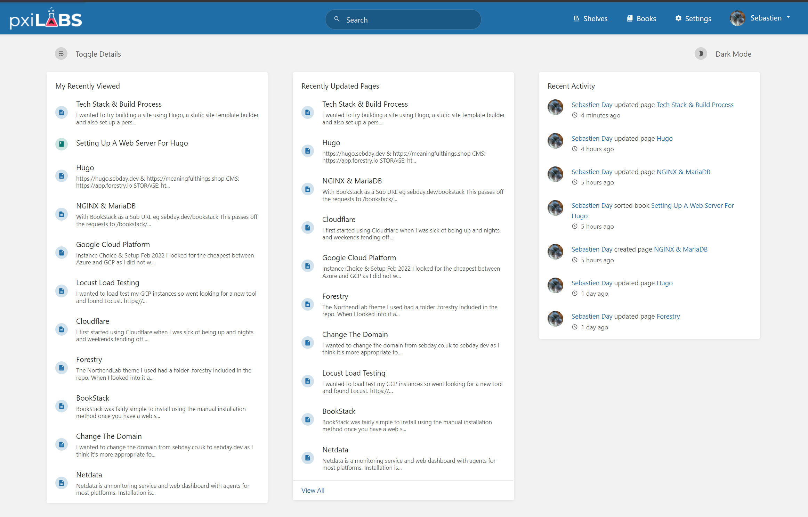Open Settings via the gear icon

(x=678, y=19)
